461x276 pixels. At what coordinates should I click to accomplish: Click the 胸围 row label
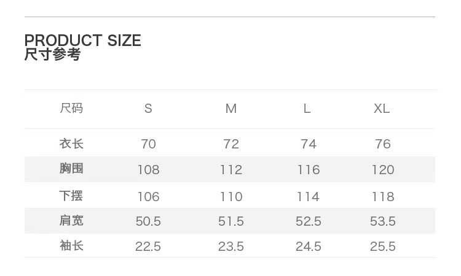(x=71, y=169)
